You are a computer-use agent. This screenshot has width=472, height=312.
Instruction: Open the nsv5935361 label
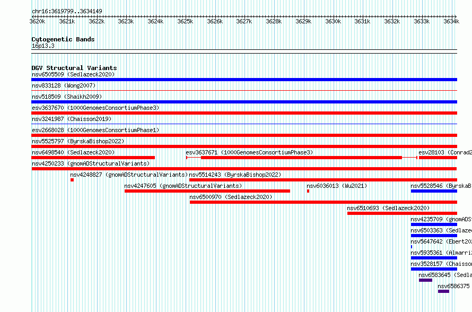[x=441, y=253]
